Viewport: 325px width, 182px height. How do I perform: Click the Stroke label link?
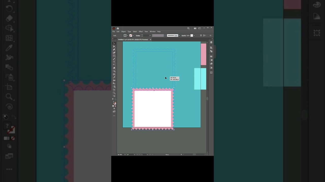(x=138, y=35)
